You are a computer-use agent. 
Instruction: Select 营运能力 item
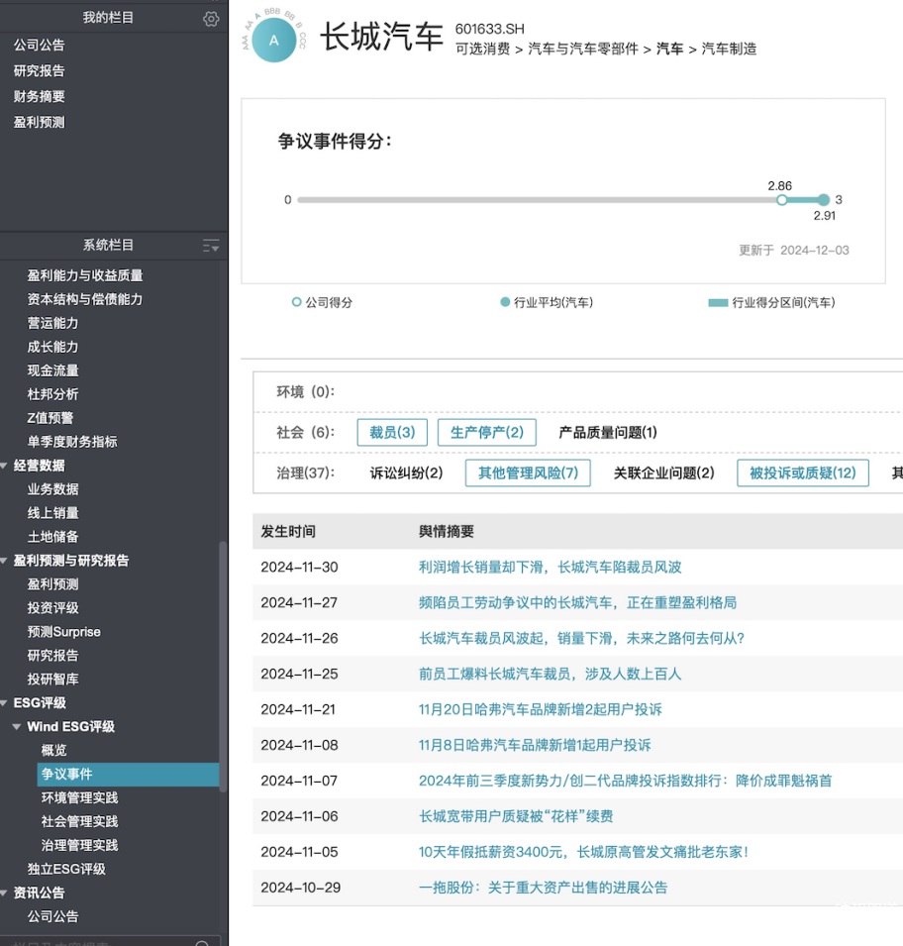[53, 323]
